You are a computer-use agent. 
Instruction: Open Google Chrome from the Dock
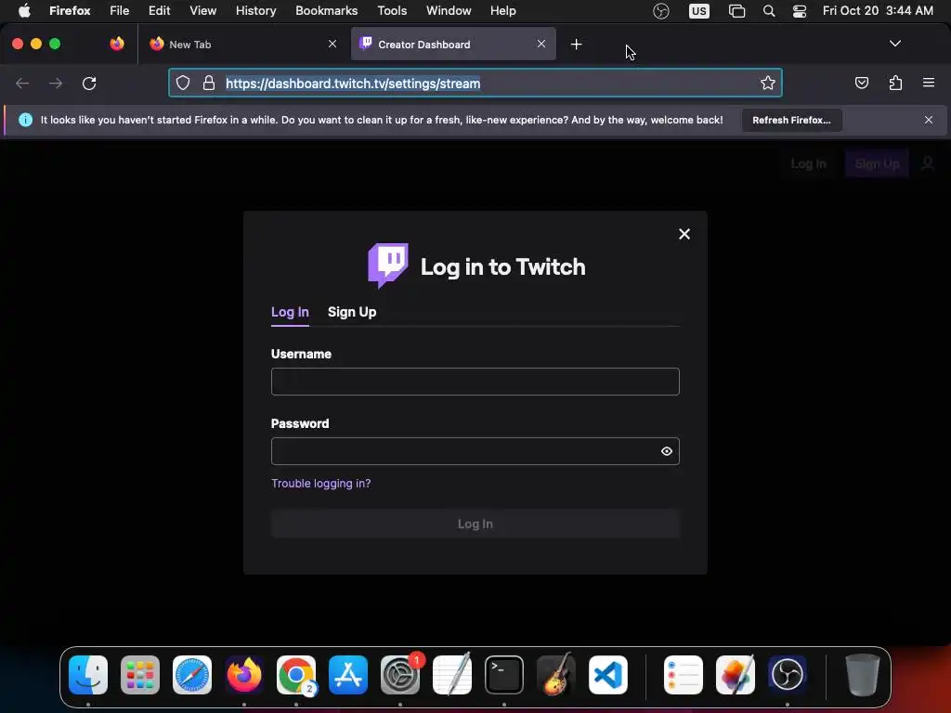click(296, 675)
